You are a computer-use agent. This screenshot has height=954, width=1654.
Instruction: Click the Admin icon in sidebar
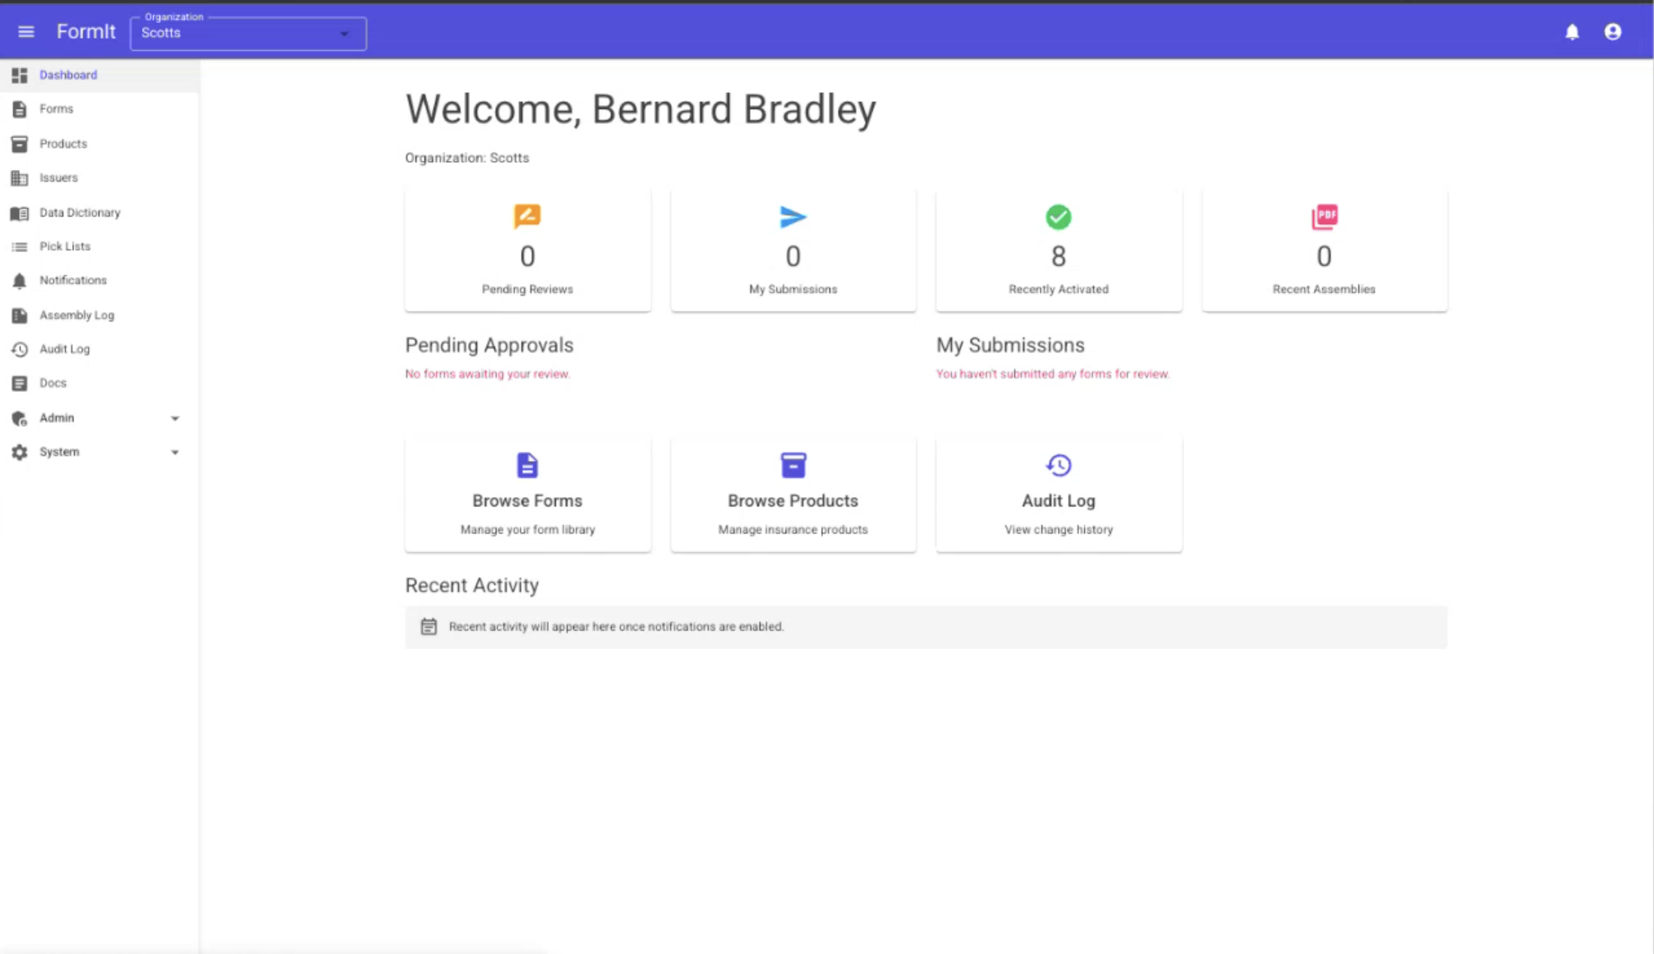tap(20, 418)
